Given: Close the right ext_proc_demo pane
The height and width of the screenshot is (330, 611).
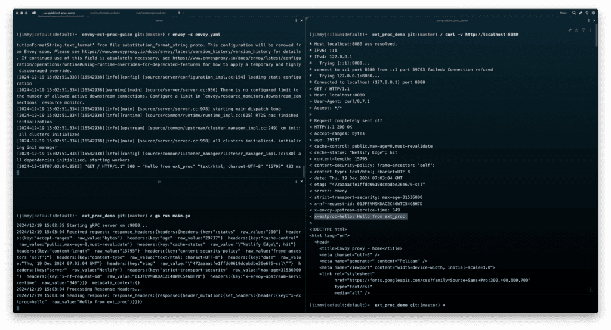Looking at the screenshot, I should coord(594,20).
